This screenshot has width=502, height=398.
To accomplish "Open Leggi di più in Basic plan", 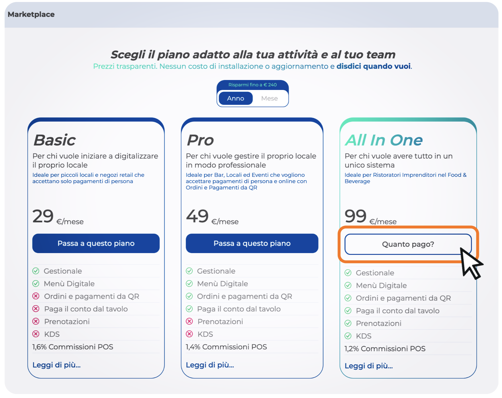I will coord(56,365).
